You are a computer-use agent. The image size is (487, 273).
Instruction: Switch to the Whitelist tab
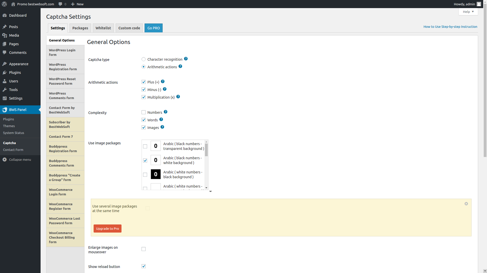pyautogui.click(x=103, y=28)
